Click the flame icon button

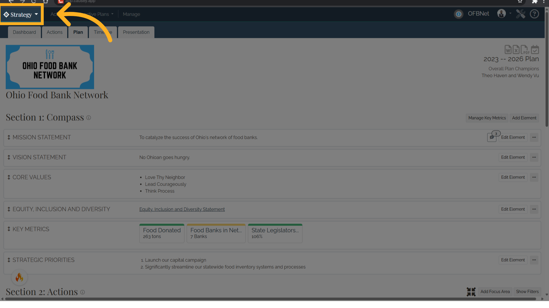pyautogui.click(x=19, y=277)
